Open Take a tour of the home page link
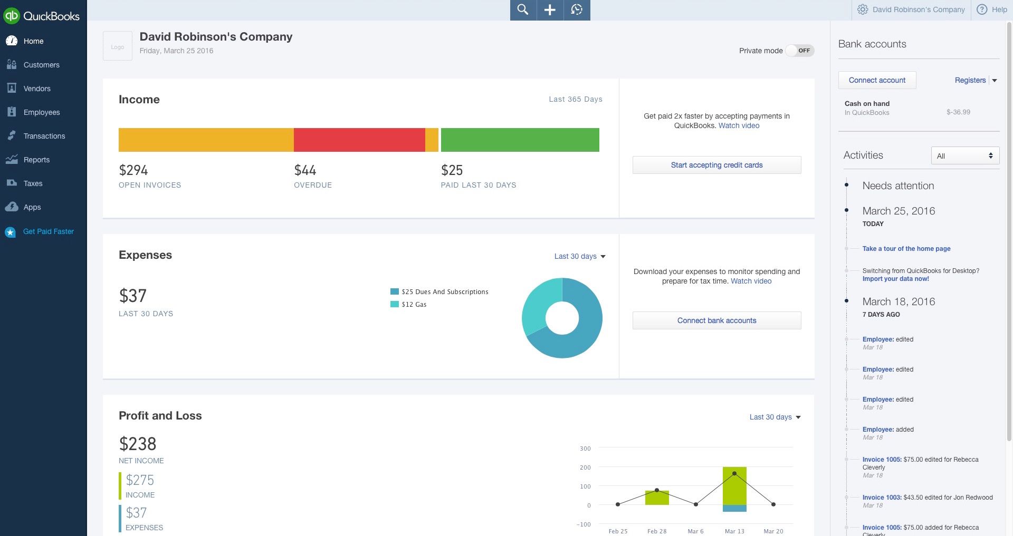Image resolution: width=1013 pixels, height=536 pixels. point(906,249)
